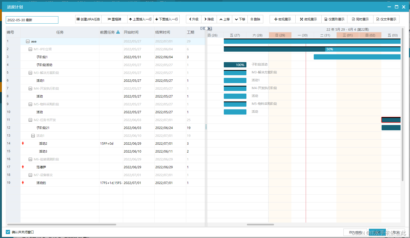
Task: Switch to micro view 微观展示
Action: (x=308, y=19)
